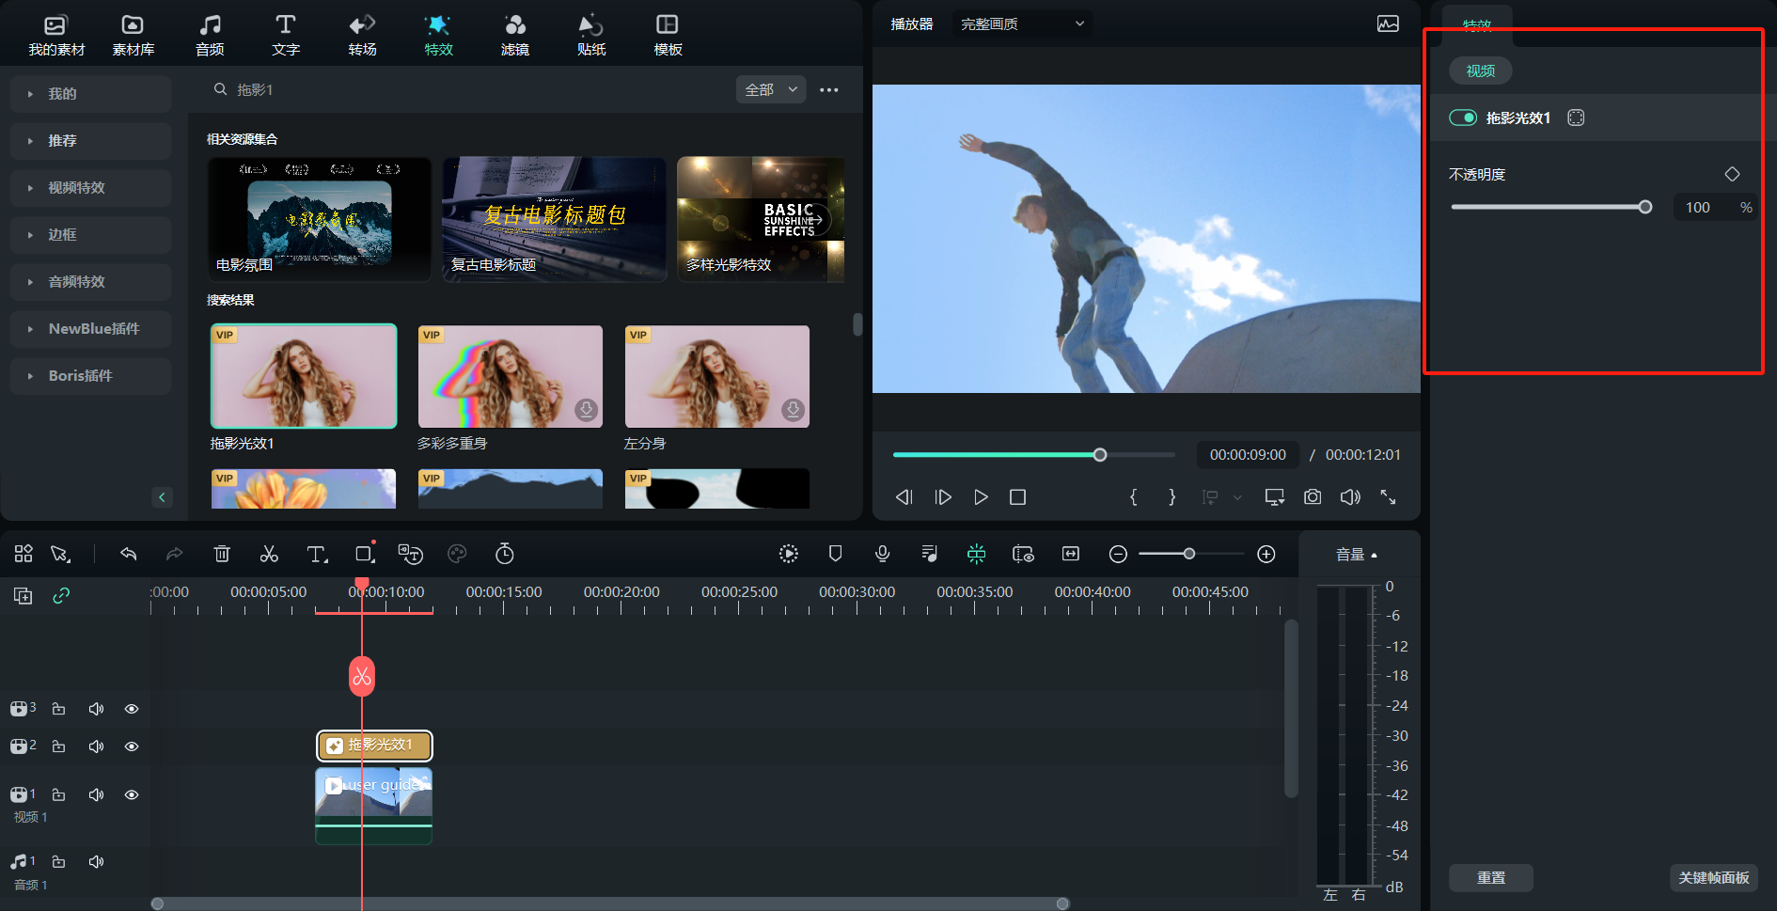Disable the 拖影光效1 effect toggle
The width and height of the screenshot is (1777, 911).
pos(1463,118)
